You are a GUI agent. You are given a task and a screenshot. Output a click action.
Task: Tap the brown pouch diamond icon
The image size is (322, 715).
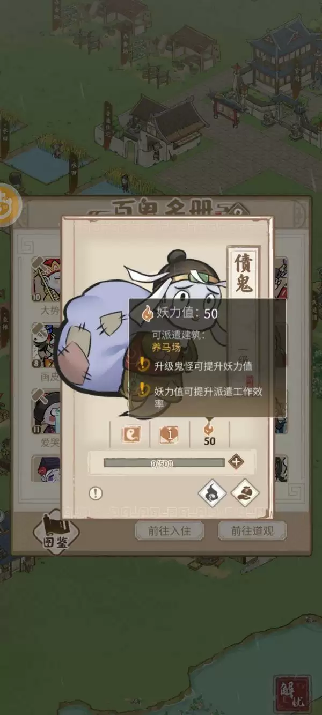(x=245, y=493)
